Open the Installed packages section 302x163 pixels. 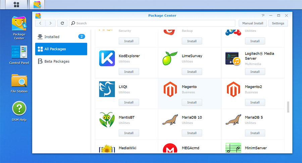(61, 37)
